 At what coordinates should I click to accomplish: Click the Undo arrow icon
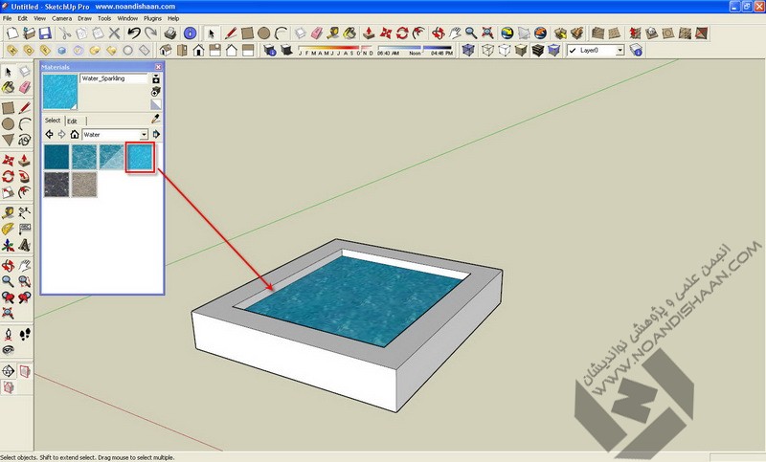tap(133, 33)
